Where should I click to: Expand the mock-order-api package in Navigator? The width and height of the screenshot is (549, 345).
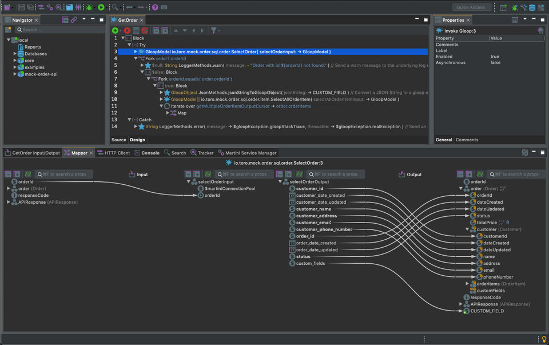click(x=15, y=74)
